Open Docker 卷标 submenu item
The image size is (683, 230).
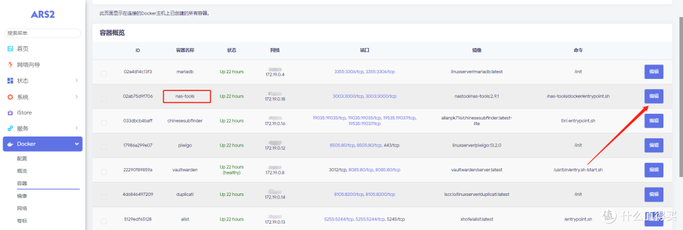pyautogui.click(x=22, y=221)
